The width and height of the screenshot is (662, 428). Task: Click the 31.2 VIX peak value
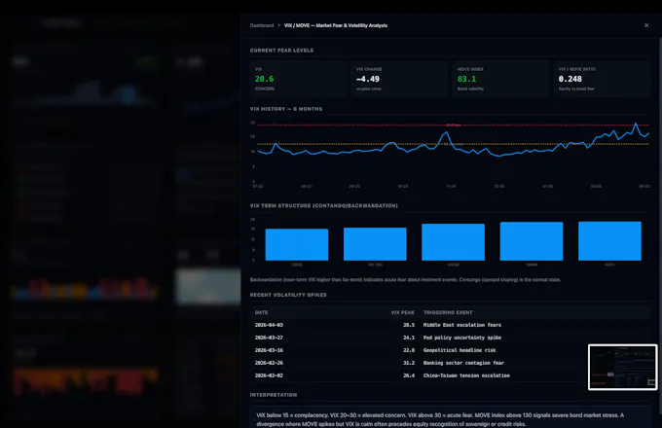click(x=409, y=363)
